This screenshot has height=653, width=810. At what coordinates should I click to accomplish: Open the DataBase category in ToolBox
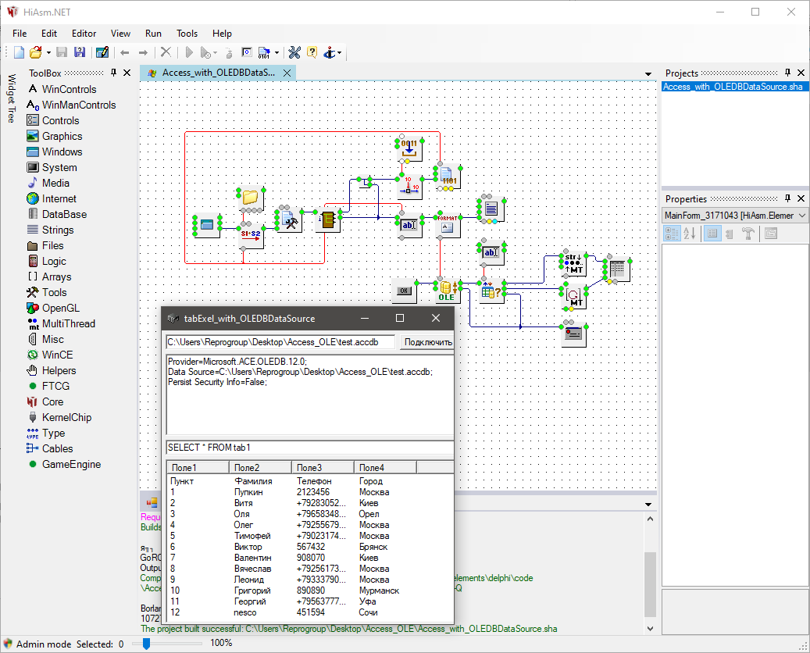click(x=64, y=214)
